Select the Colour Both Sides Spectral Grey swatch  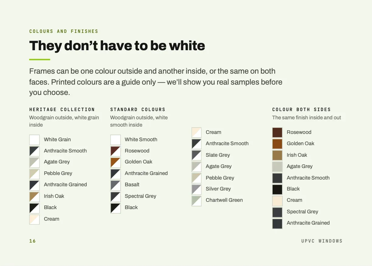point(277,212)
